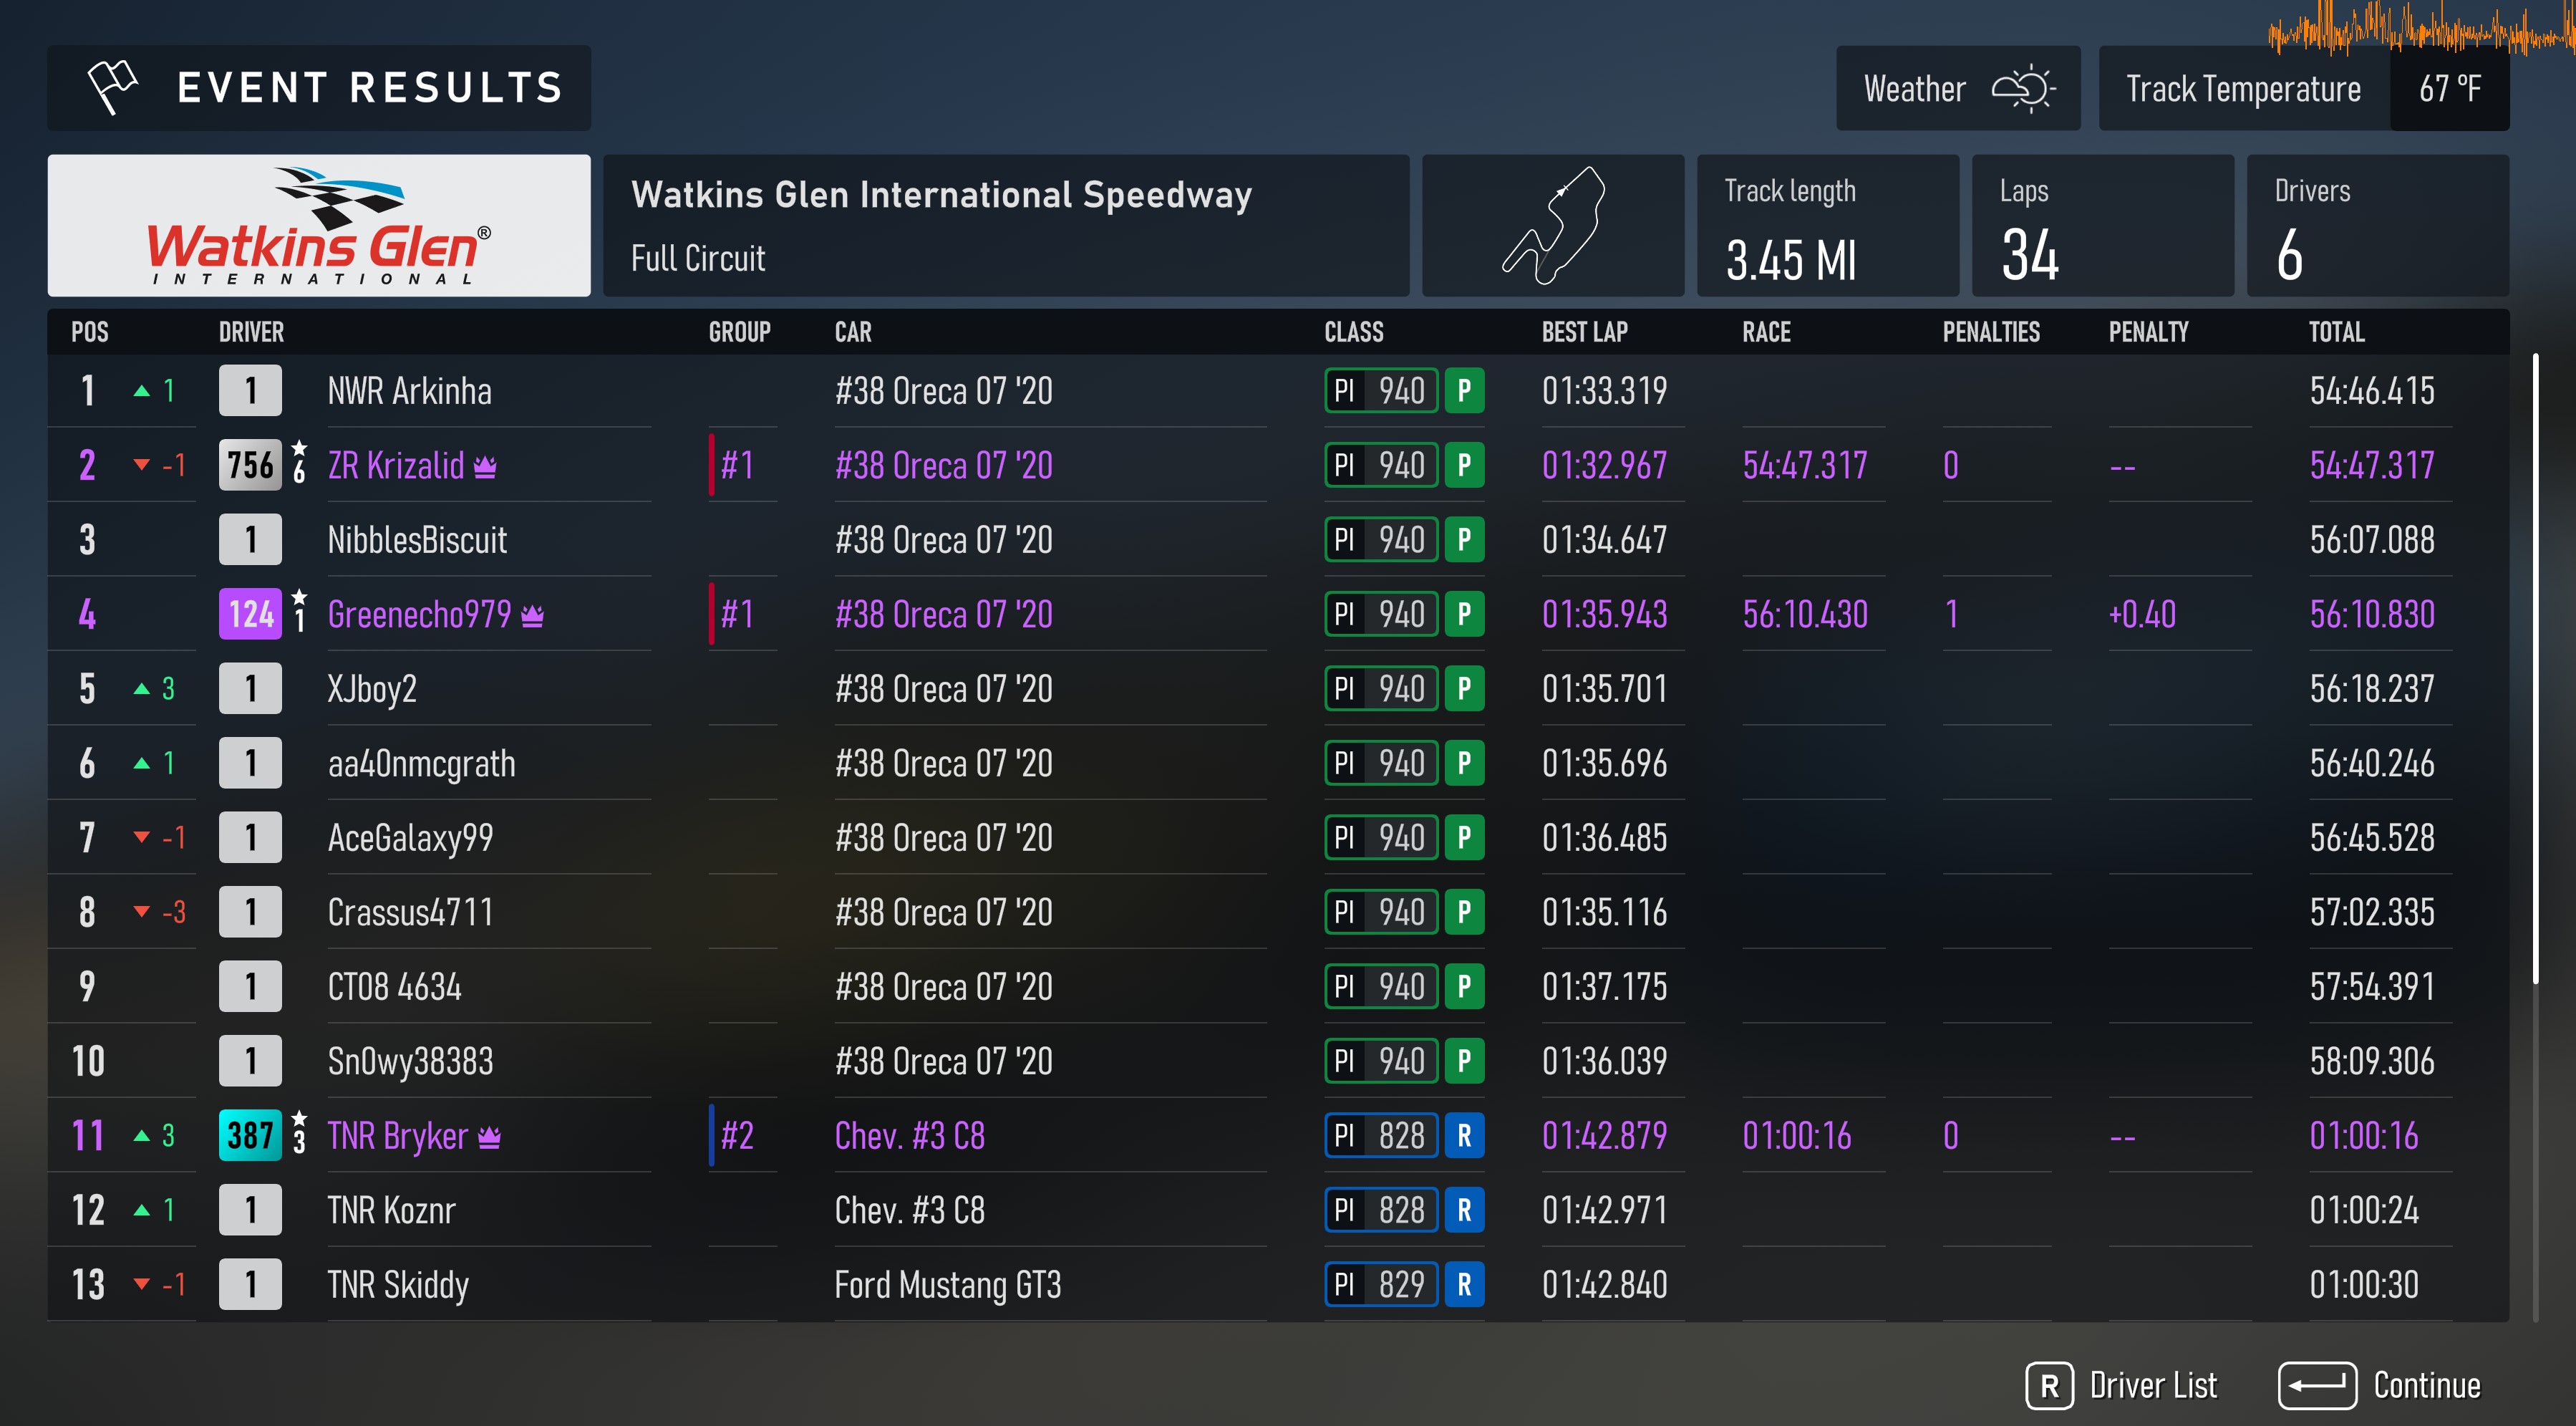Continue past the event results

[2379, 1386]
